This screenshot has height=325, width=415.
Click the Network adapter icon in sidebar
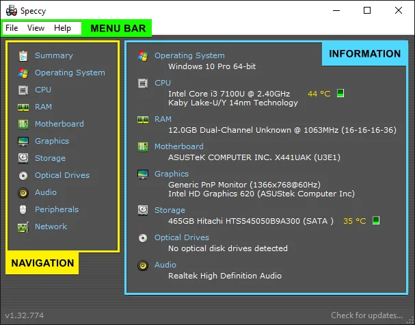pos(23,226)
